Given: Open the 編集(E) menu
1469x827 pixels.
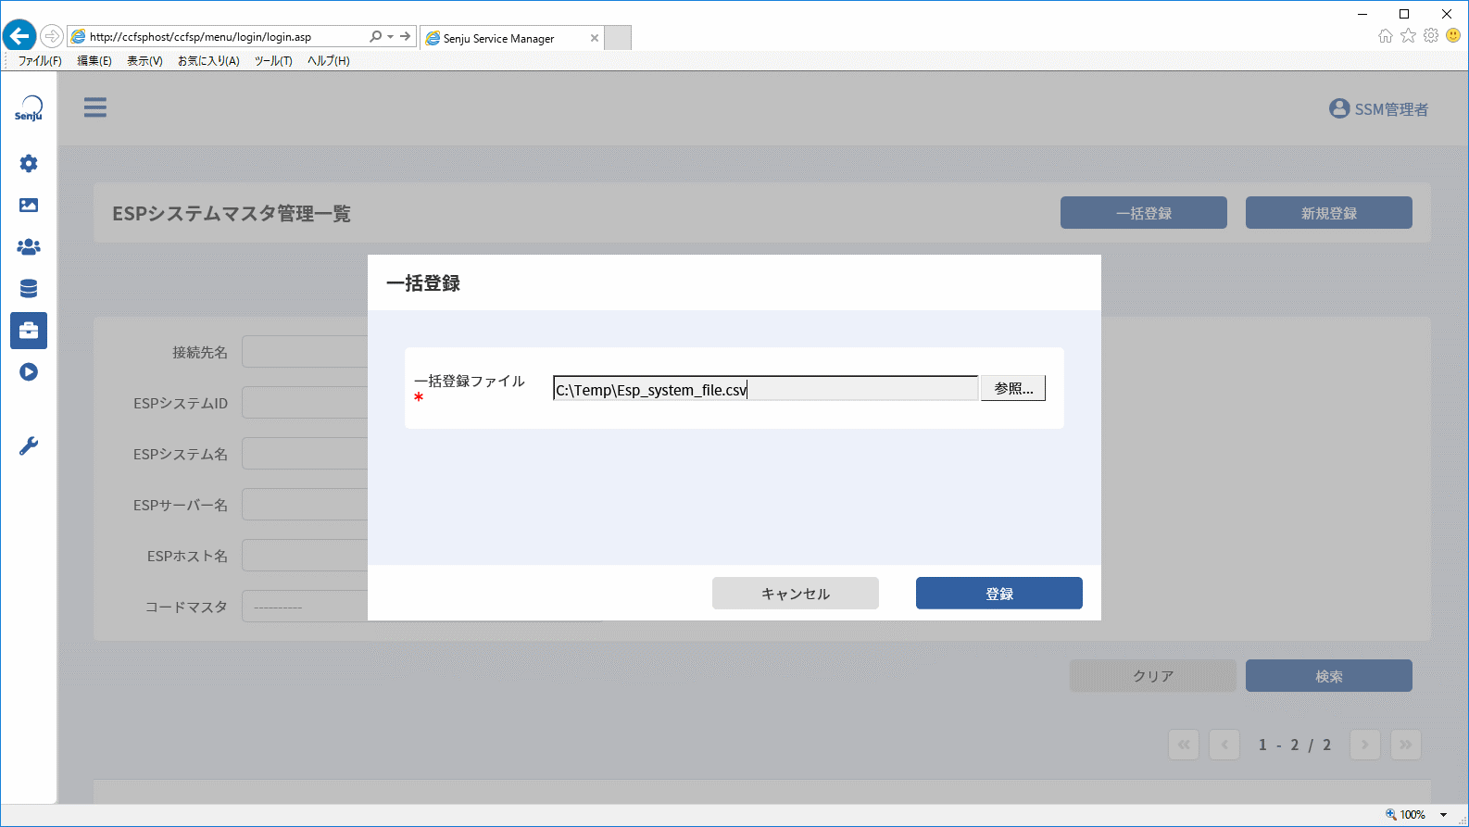Looking at the screenshot, I should 94,61.
